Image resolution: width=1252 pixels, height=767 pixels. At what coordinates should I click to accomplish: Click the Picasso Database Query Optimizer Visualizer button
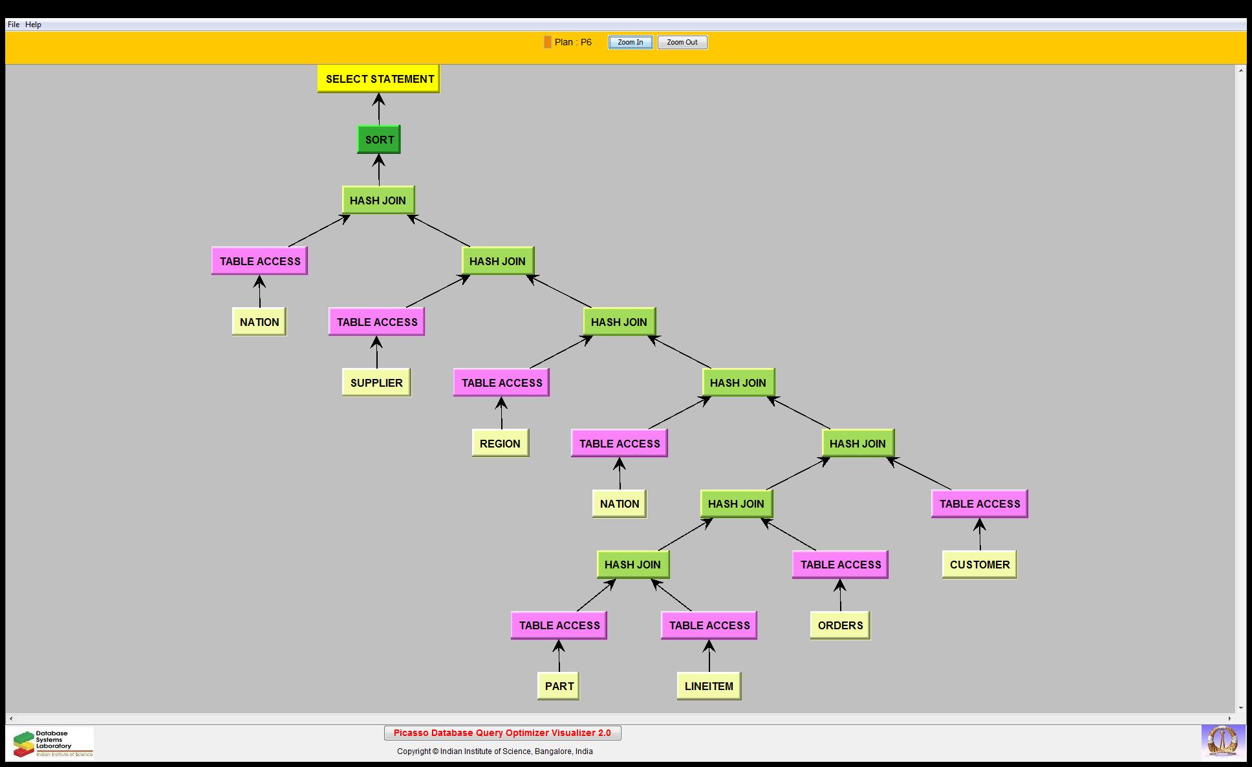click(x=502, y=733)
